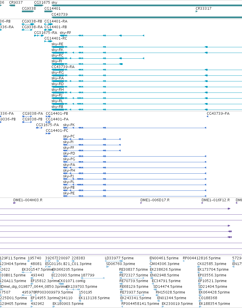This screenshot has width=242, height=308.
Task: Select the CG43739-RA transcript label
Action: [63, 67]
